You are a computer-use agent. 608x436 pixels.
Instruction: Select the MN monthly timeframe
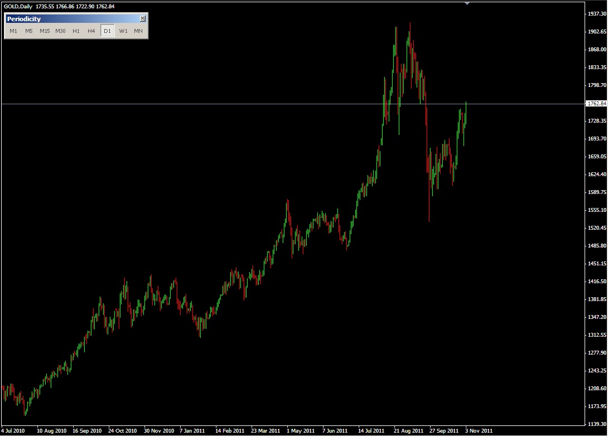[x=138, y=31]
